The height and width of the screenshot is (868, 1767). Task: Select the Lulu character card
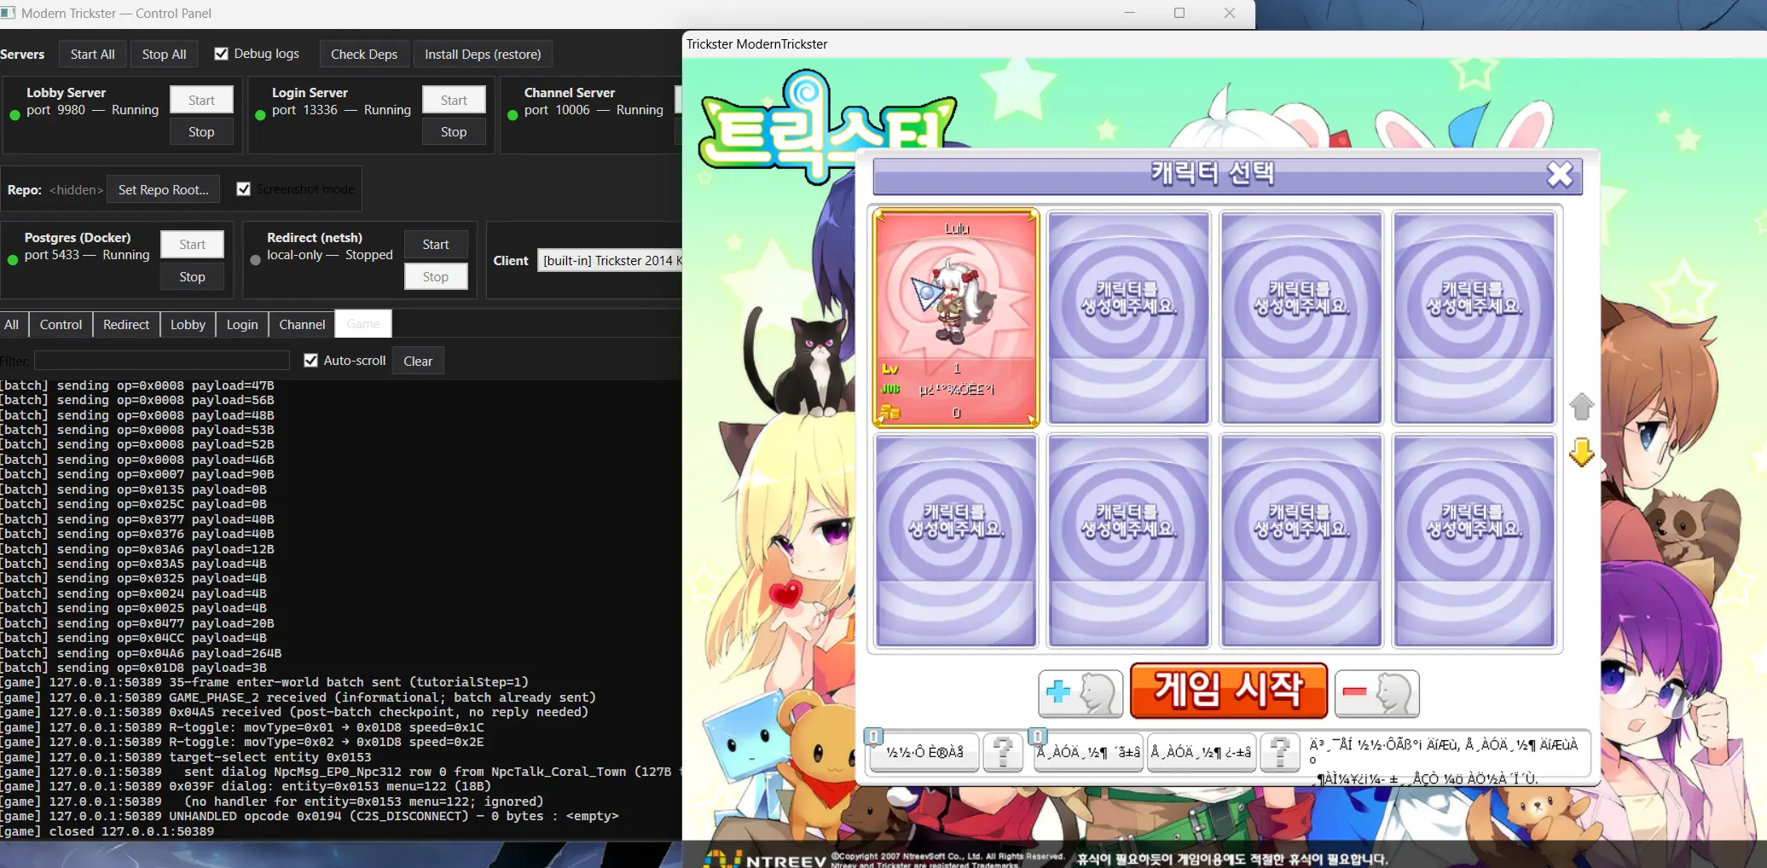(x=956, y=318)
